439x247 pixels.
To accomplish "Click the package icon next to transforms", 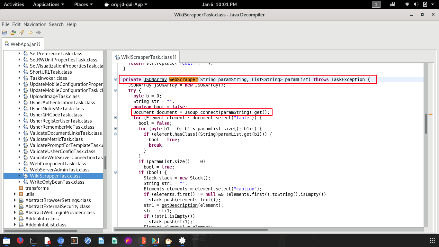I will tap(21, 188).
